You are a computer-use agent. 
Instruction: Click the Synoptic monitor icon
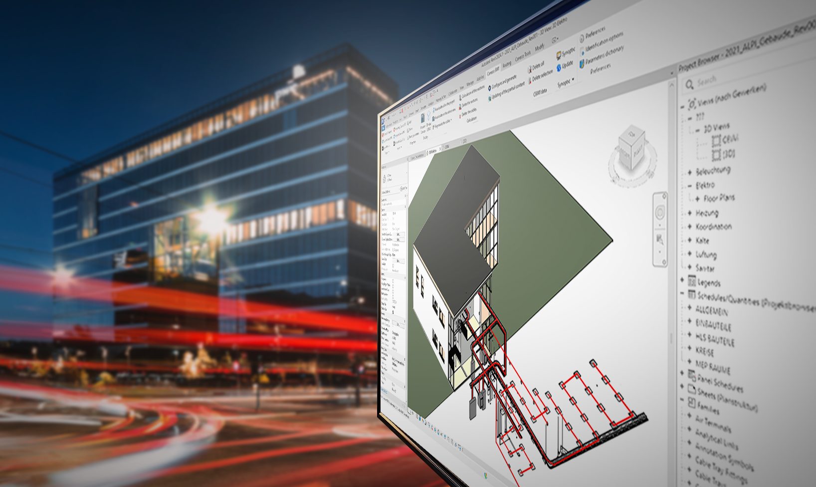click(559, 56)
